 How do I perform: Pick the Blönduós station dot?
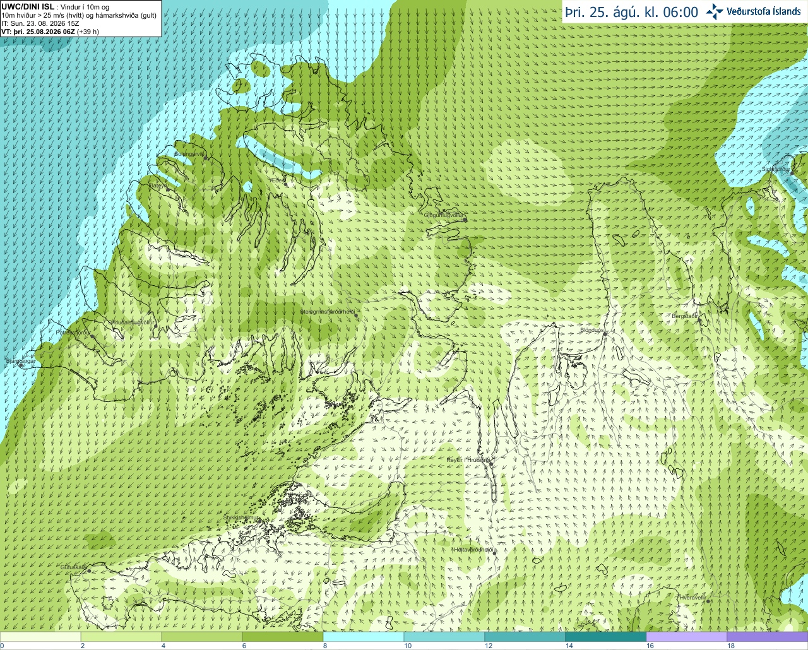coord(605,335)
